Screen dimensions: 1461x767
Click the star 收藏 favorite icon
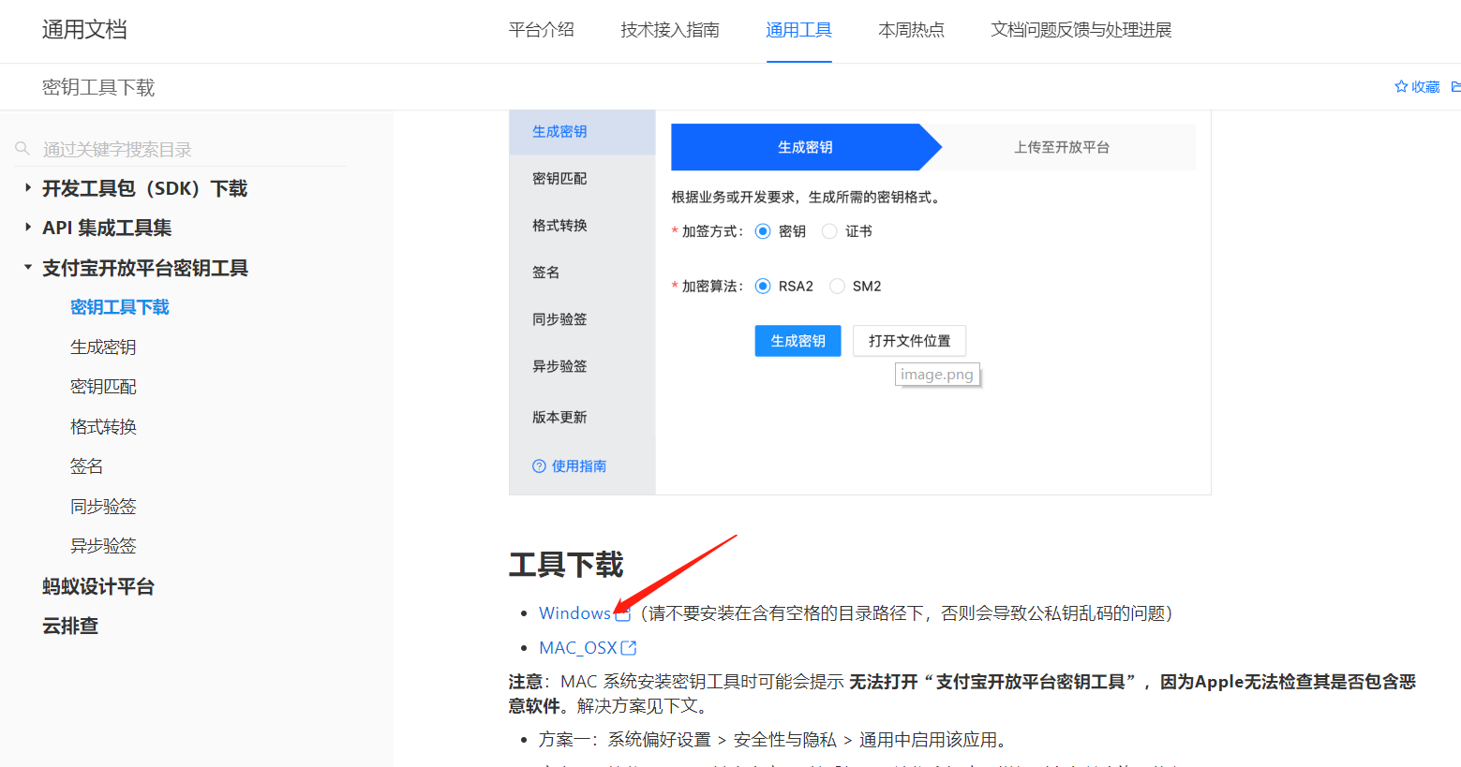1401,86
